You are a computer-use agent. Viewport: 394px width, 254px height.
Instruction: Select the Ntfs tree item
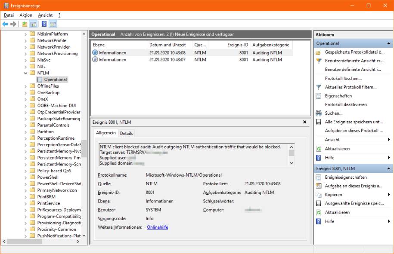point(41,67)
